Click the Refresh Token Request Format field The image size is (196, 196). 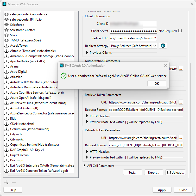click(x=146, y=145)
